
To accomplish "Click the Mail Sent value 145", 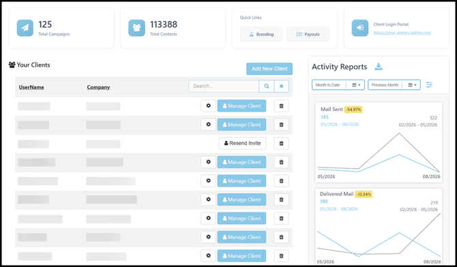I will tap(325, 117).
